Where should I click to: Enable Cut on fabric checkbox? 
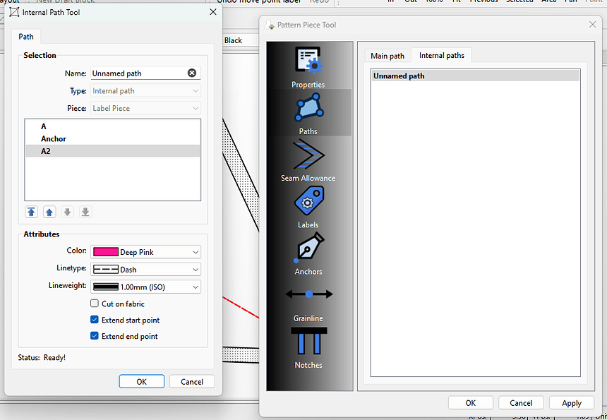tap(95, 304)
